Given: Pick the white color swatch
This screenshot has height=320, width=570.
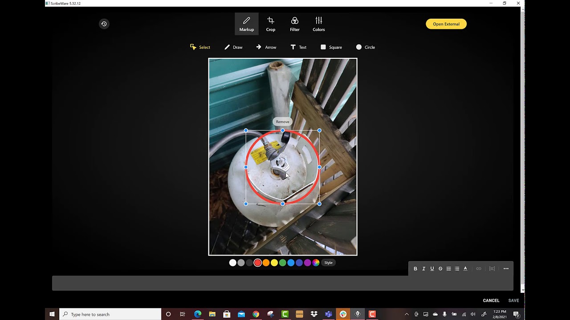Looking at the screenshot, I should (232, 263).
